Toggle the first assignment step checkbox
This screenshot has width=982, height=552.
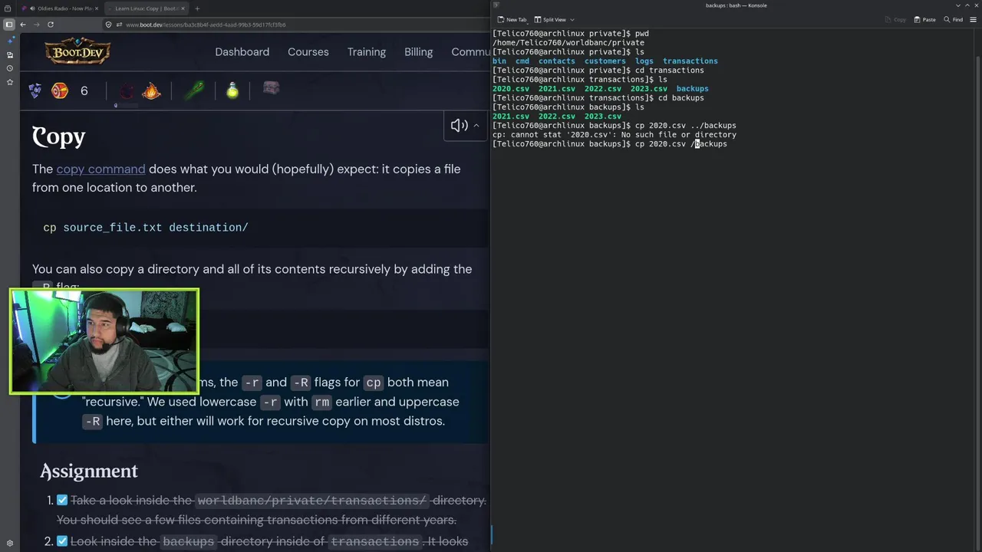pos(62,501)
